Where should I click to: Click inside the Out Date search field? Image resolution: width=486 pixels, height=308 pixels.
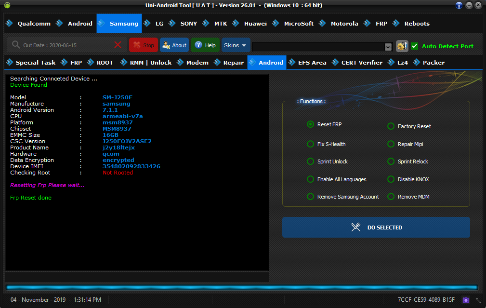coord(65,45)
